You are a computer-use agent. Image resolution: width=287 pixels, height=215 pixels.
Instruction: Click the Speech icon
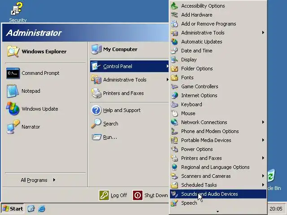pos(174,203)
